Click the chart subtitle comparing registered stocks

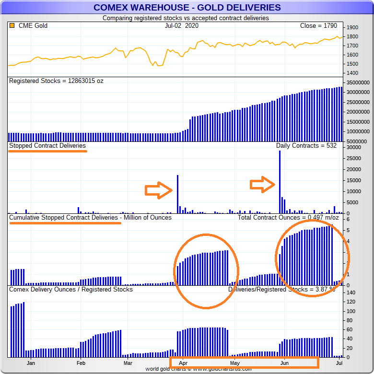tap(186, 18)
